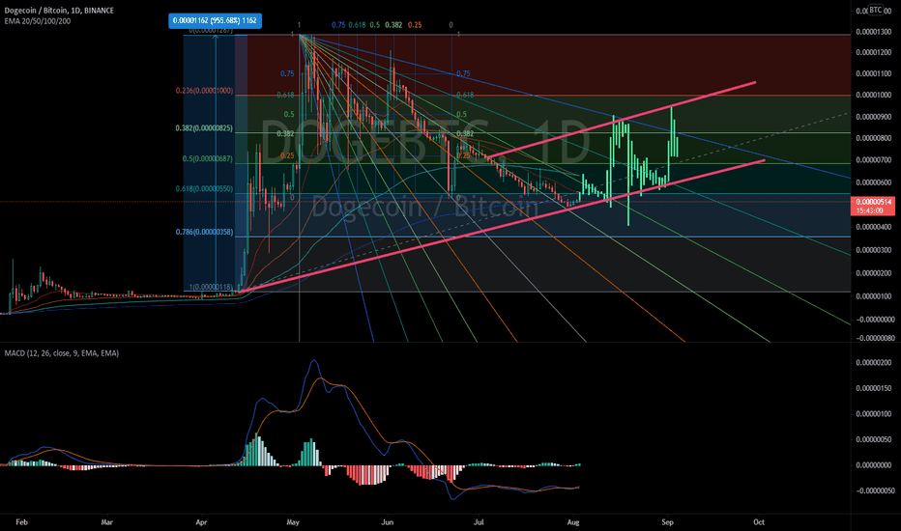The width and height of the screenshot is (901, 531).
Task: Click the Dogecoin / Bitcoin, 1D, BINANCE title
Action: click(x=59, y=11)
